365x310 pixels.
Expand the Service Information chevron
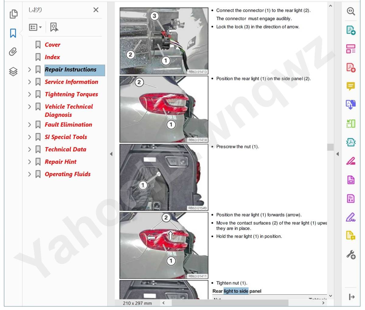click(30, 82)
